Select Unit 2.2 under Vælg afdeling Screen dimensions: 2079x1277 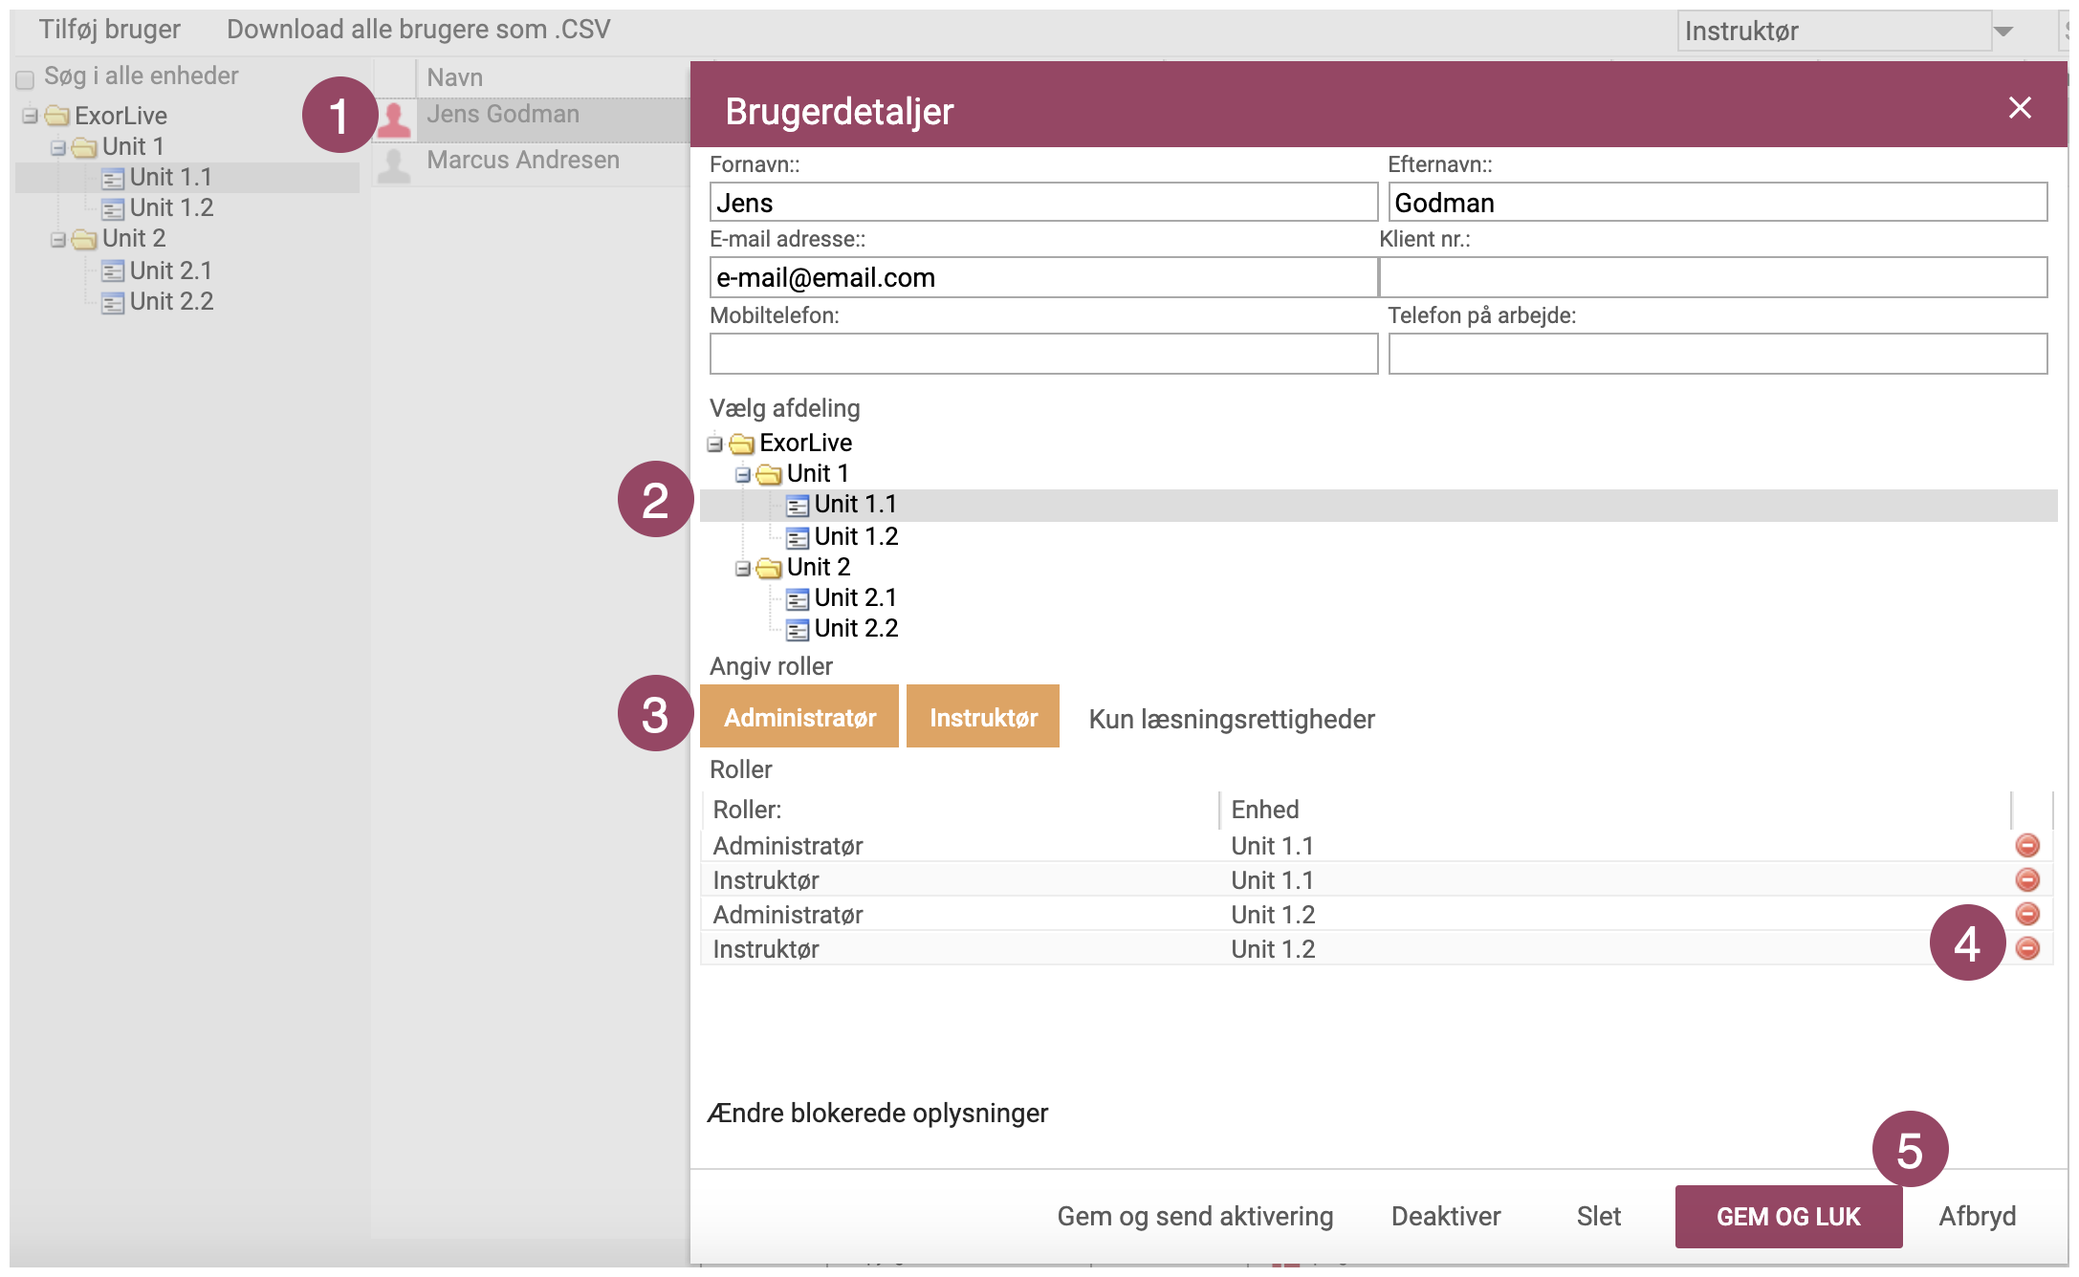coord(856,628)
